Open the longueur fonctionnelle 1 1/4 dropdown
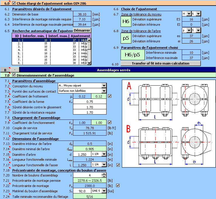216x199 pixels. click(x=104, y=165)
